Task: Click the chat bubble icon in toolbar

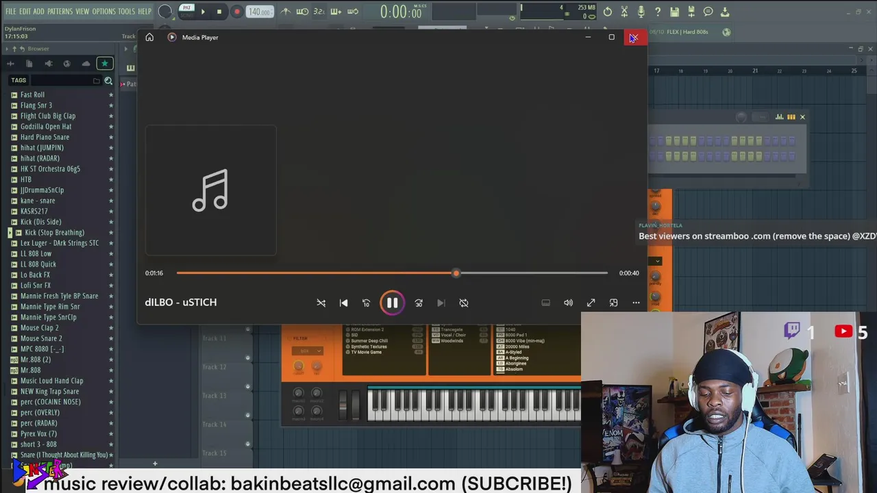Action: pos(708,12)
